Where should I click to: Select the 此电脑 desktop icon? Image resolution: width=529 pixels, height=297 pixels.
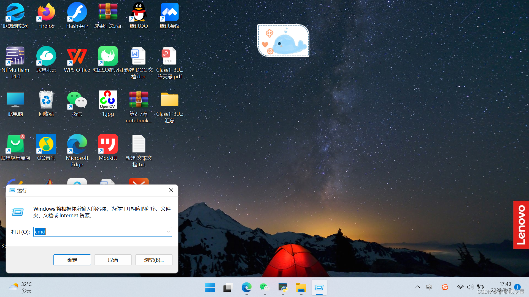[15, 104]
